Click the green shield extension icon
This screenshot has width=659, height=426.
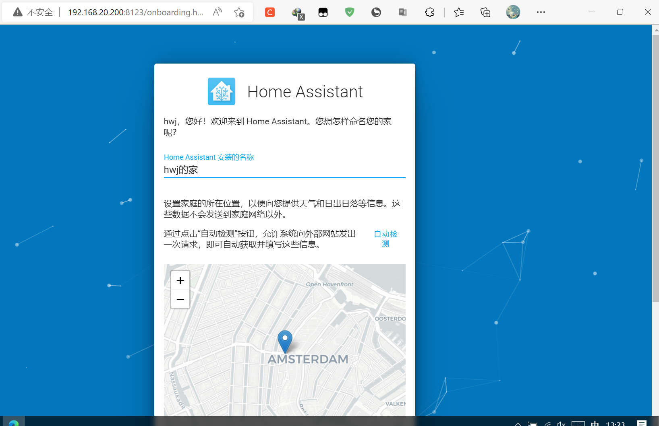point(350,12)
